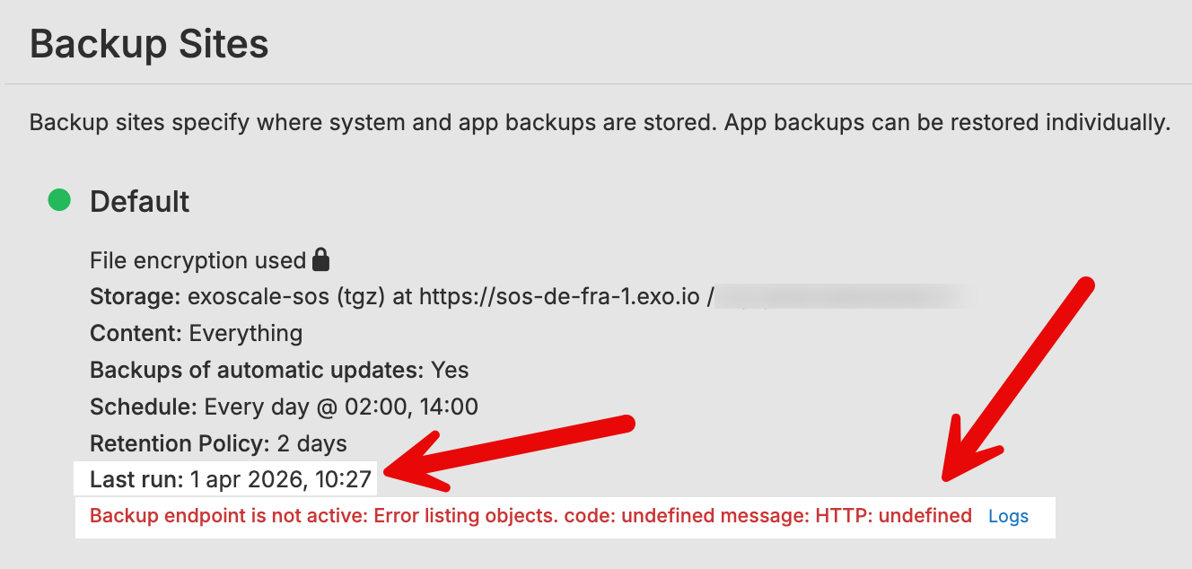Click the File encryption used text
This screenshot has width=1192, height=569.
coord(197,260)
